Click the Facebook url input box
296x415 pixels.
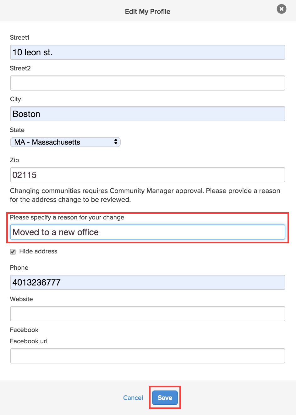148,356
